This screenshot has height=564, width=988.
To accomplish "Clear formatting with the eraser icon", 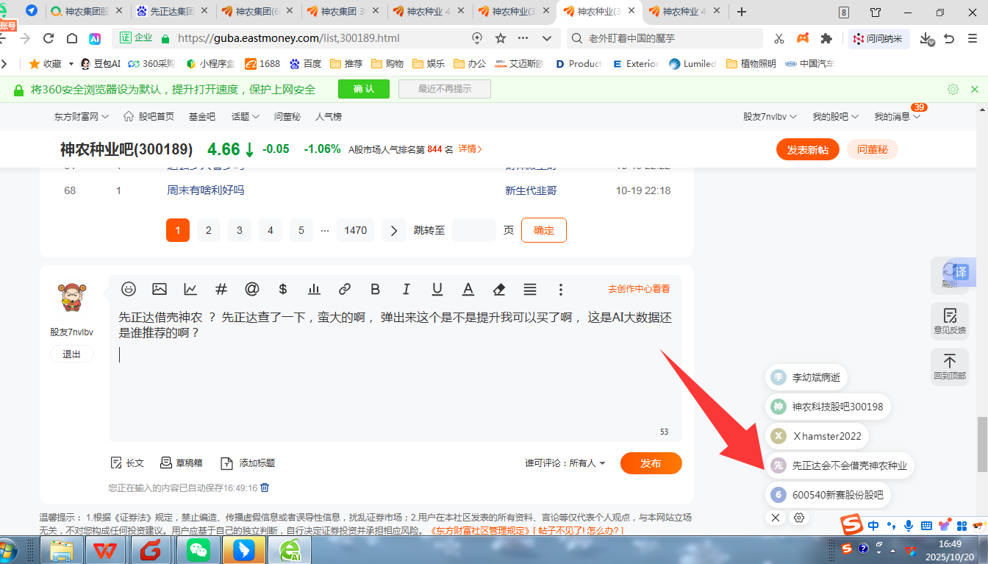I will (x=499, y=289).
